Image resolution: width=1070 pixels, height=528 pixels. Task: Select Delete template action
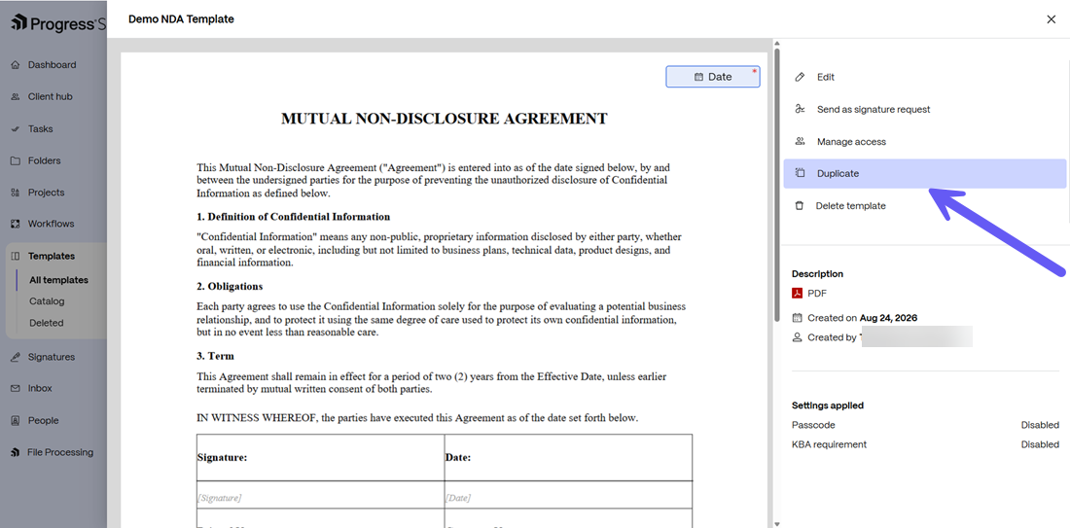[925, 205]
